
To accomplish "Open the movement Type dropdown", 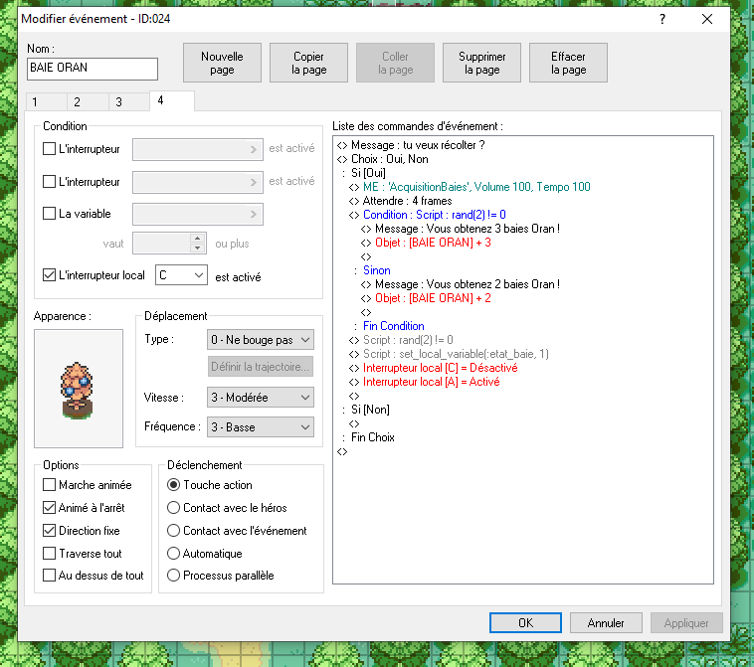I will click(x=261, y=340).
